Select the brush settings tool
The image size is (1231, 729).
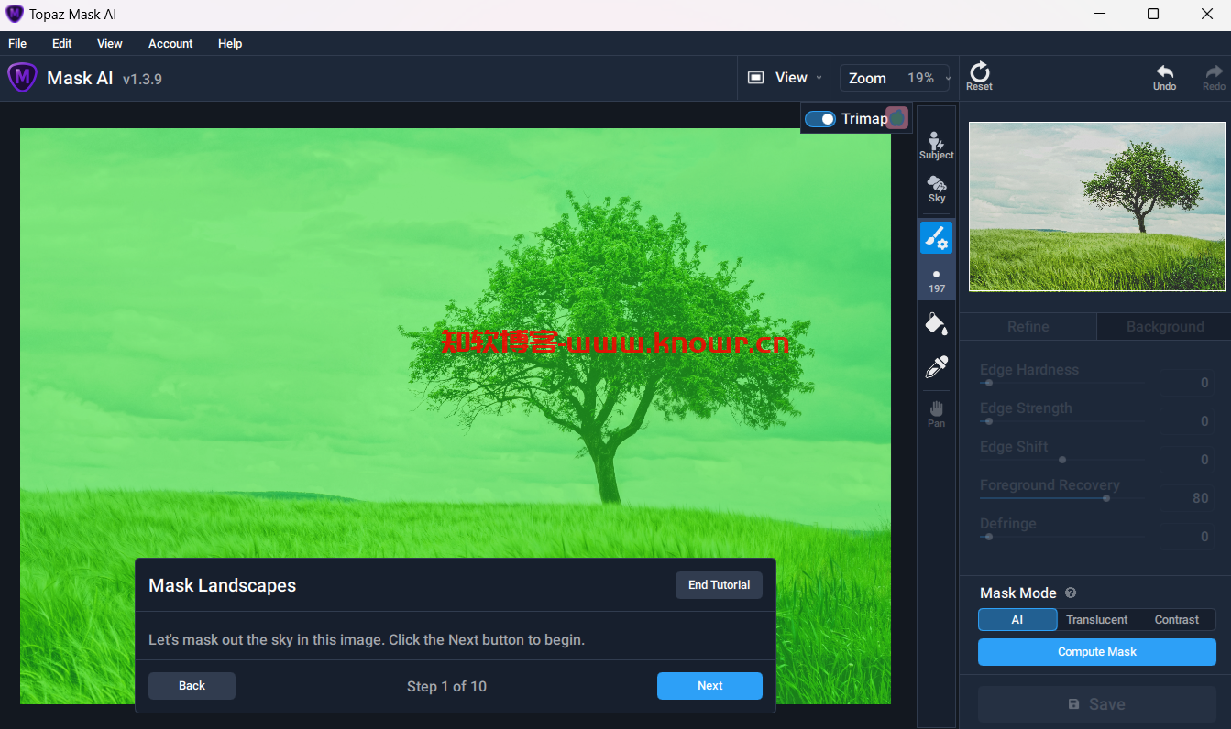click(x=936, y=238)
